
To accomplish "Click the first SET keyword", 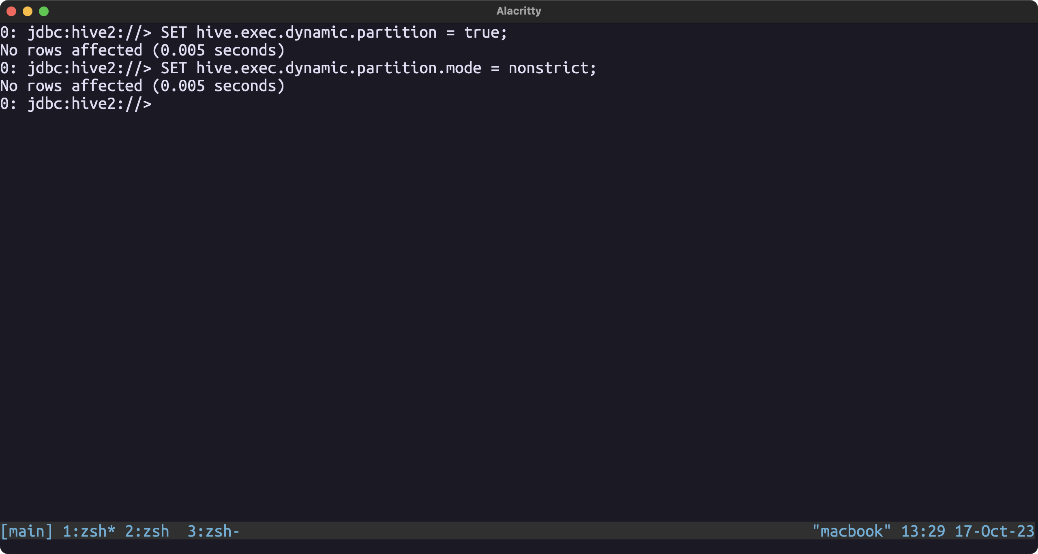I will (174, 32).
